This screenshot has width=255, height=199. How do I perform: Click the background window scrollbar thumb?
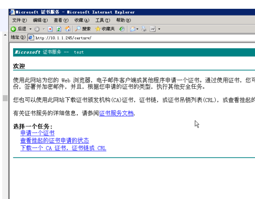click(5, 98)
